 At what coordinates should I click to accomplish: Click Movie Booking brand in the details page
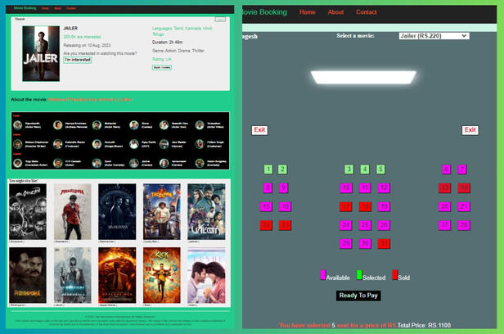(x=25, y=8)
